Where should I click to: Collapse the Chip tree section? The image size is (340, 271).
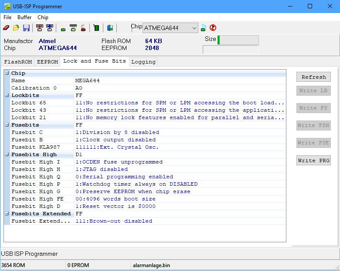pos(7,73)
